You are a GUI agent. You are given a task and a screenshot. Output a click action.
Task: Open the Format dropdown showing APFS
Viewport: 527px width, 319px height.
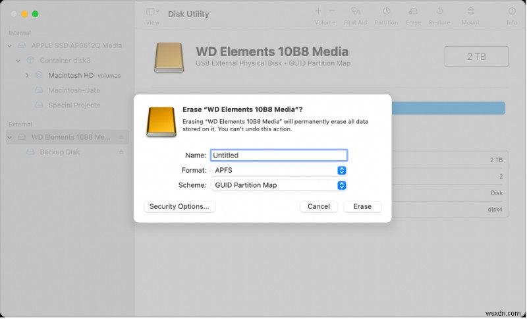(279, 171)
